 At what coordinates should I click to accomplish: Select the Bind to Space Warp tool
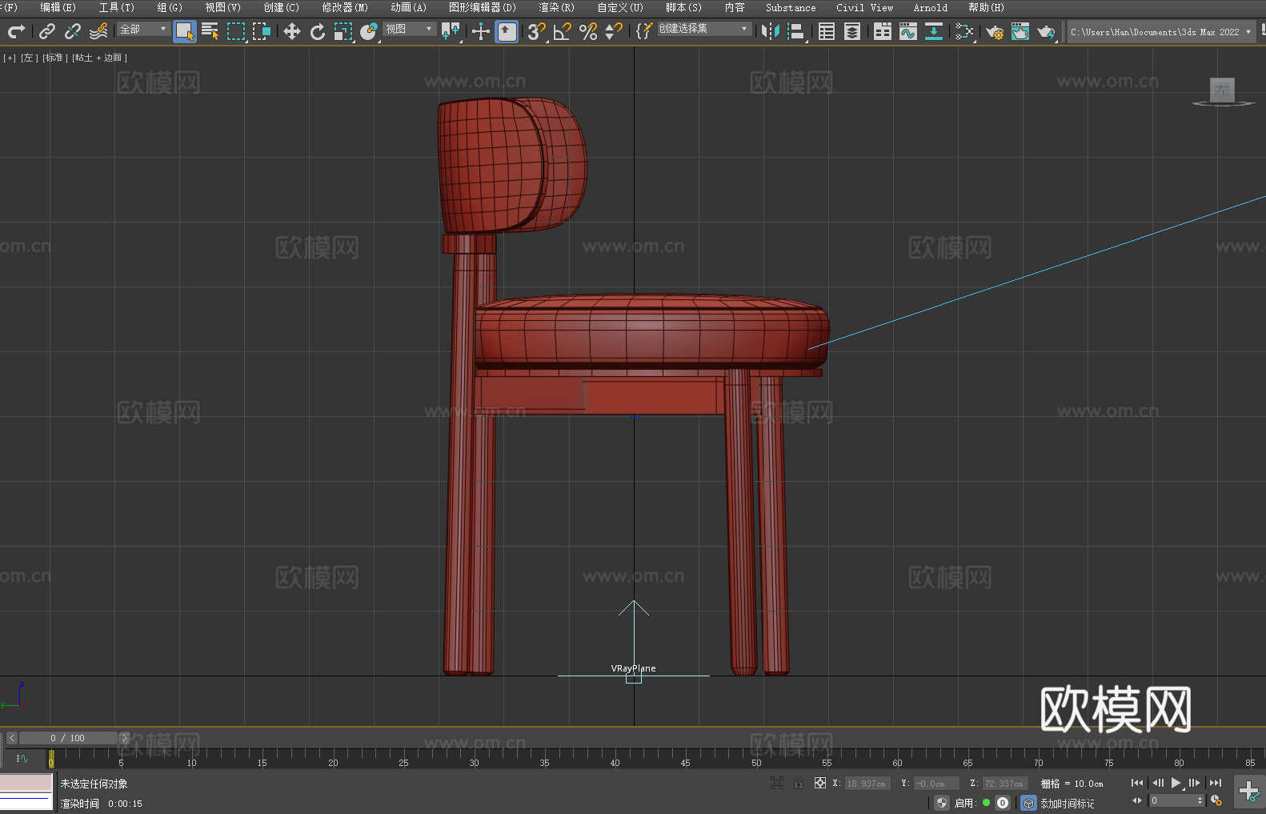pos(98,31)
